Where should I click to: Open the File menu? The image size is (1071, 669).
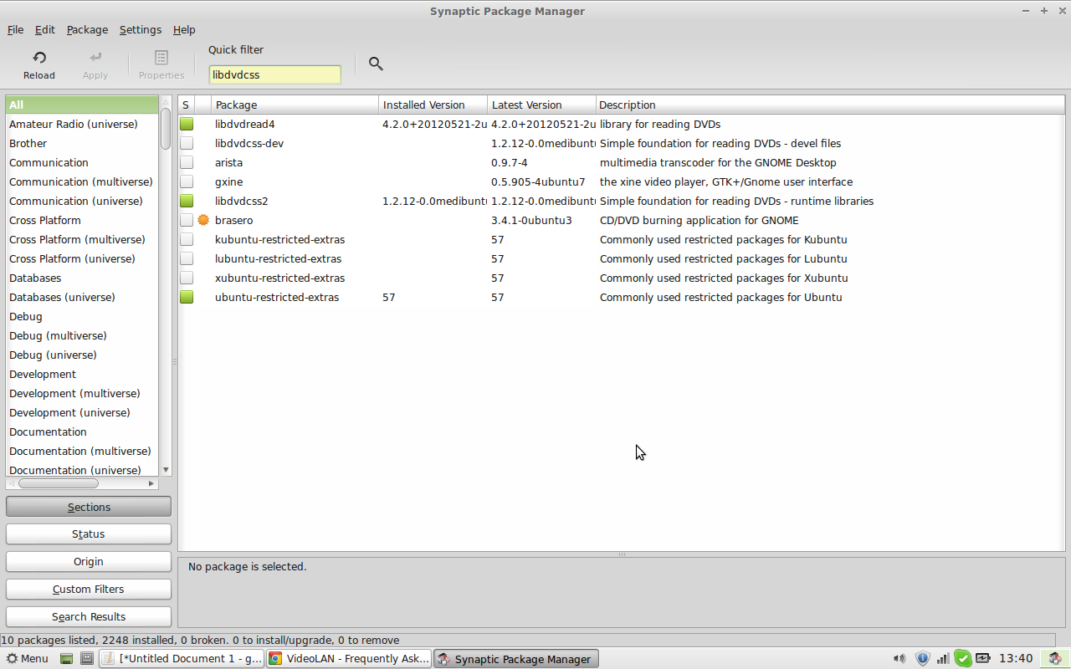click(x=15, y=29)
